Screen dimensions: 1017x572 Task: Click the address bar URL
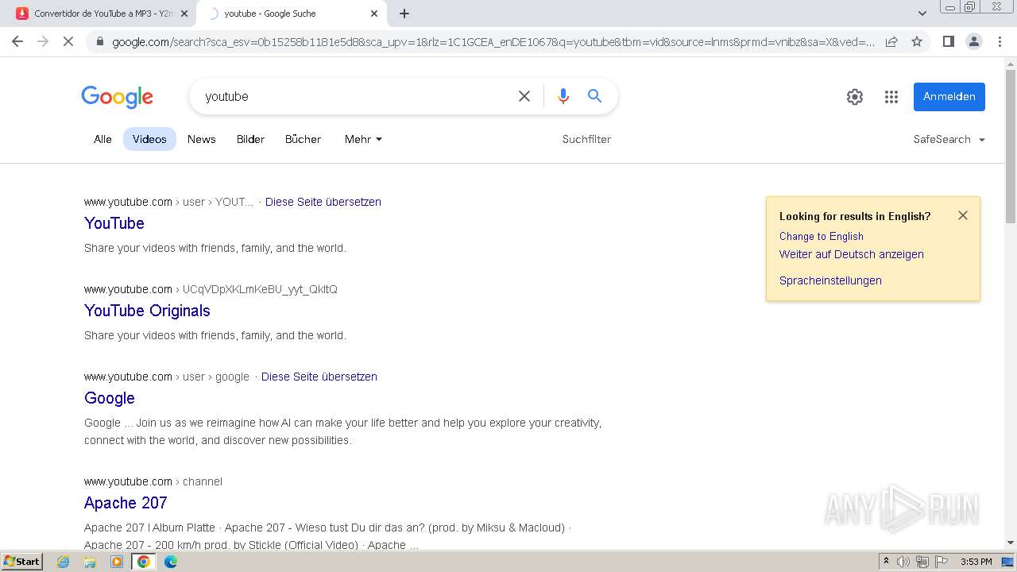pyautogui.click(x=493, y=41)
